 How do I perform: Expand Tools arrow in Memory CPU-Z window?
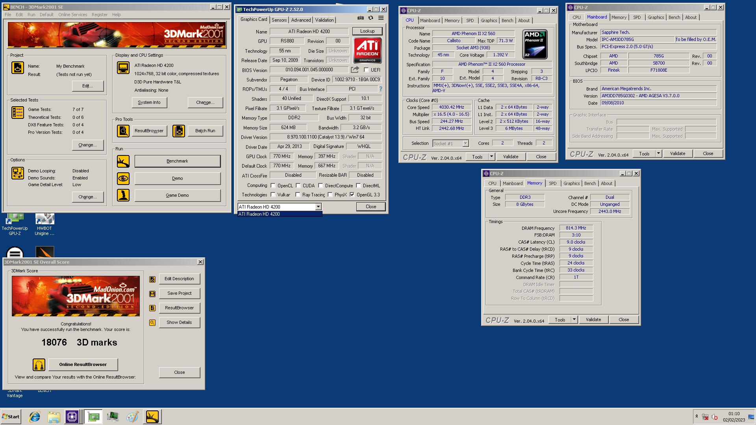click(x=574, y=320)
